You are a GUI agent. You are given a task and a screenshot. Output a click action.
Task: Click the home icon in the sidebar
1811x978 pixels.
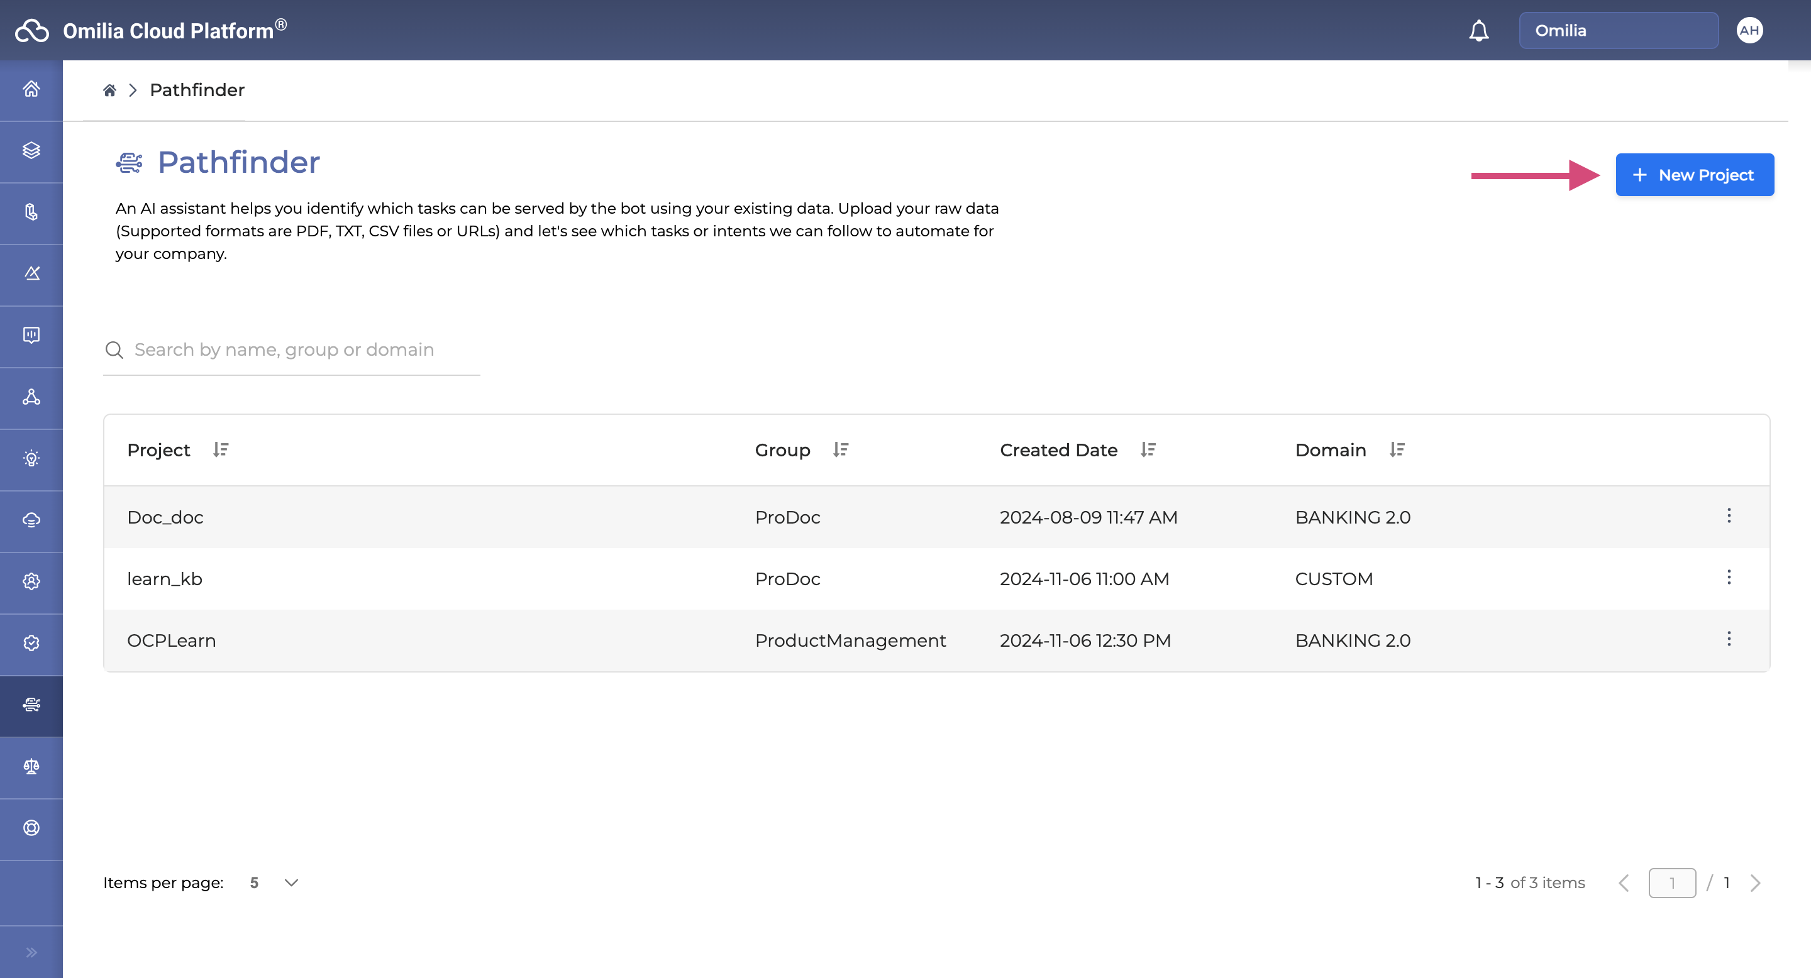tap(31, 89)
